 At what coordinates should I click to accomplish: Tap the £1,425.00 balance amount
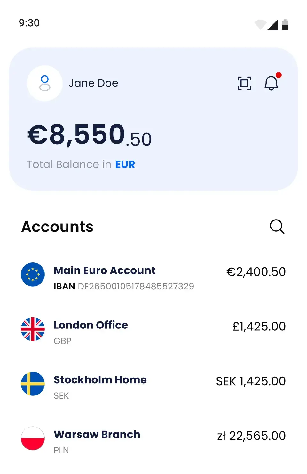coord(259,327)
